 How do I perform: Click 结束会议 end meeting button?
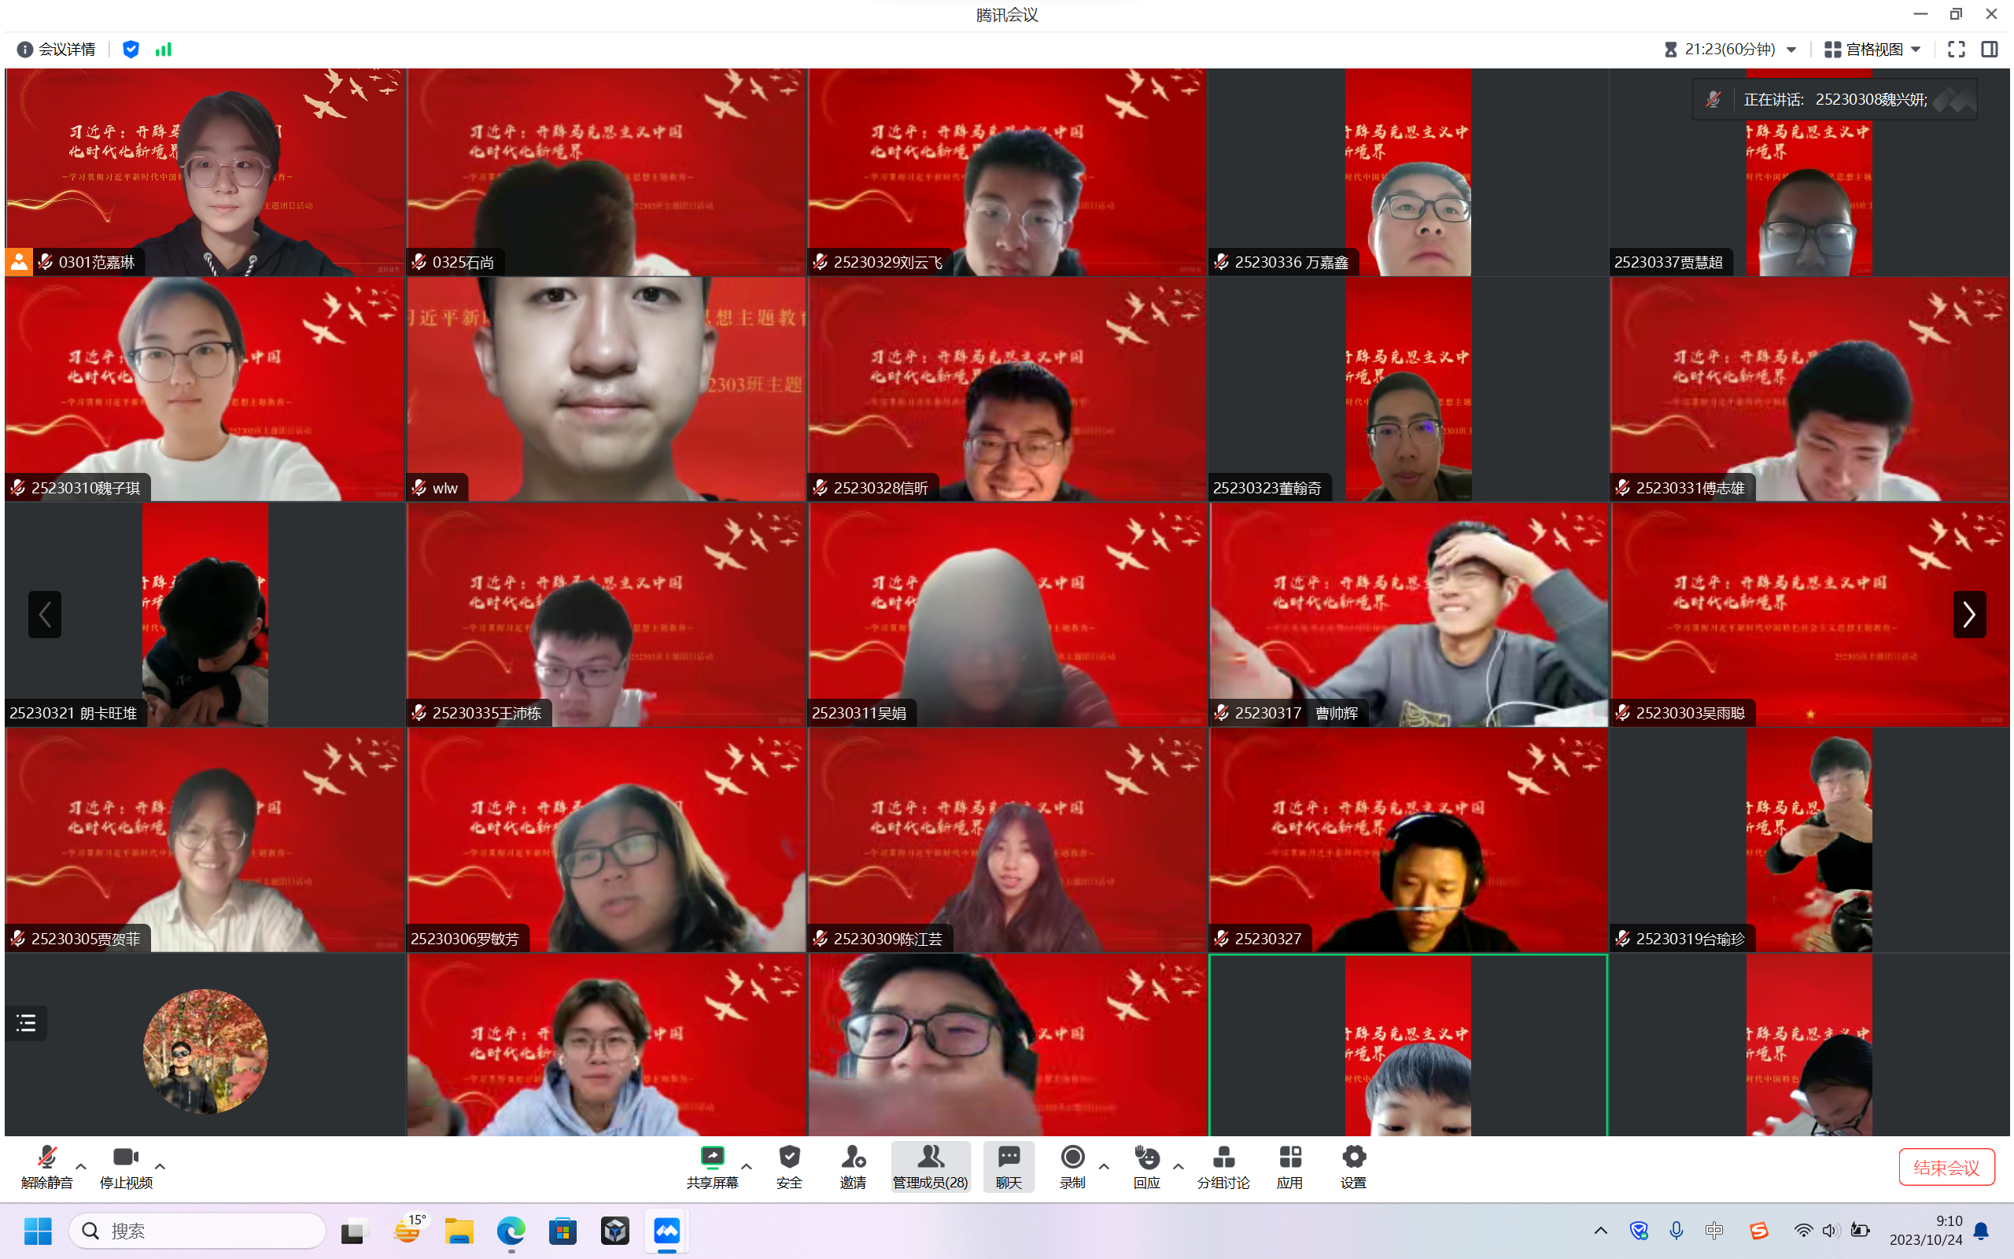coord(1946,1167)
